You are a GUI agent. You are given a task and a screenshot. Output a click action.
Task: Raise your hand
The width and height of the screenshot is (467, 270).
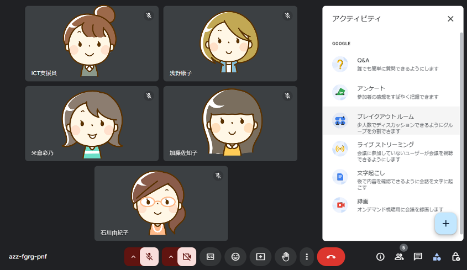(285, 257)
